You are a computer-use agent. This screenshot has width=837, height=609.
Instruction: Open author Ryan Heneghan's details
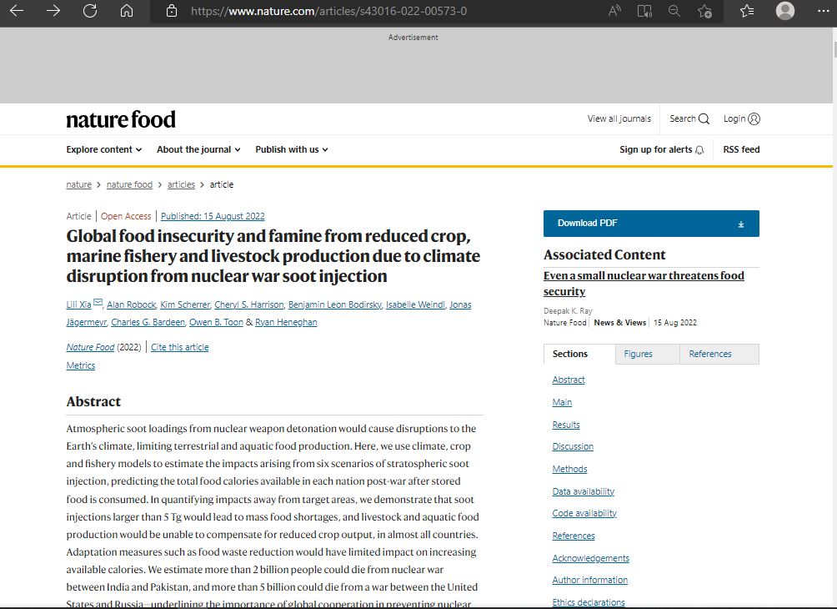(x=286, y=322)
